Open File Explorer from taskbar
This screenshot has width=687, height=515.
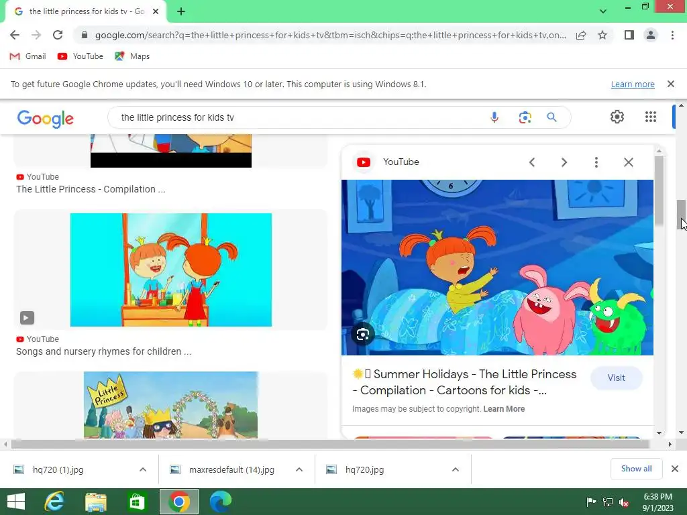(x=95, y=502)
